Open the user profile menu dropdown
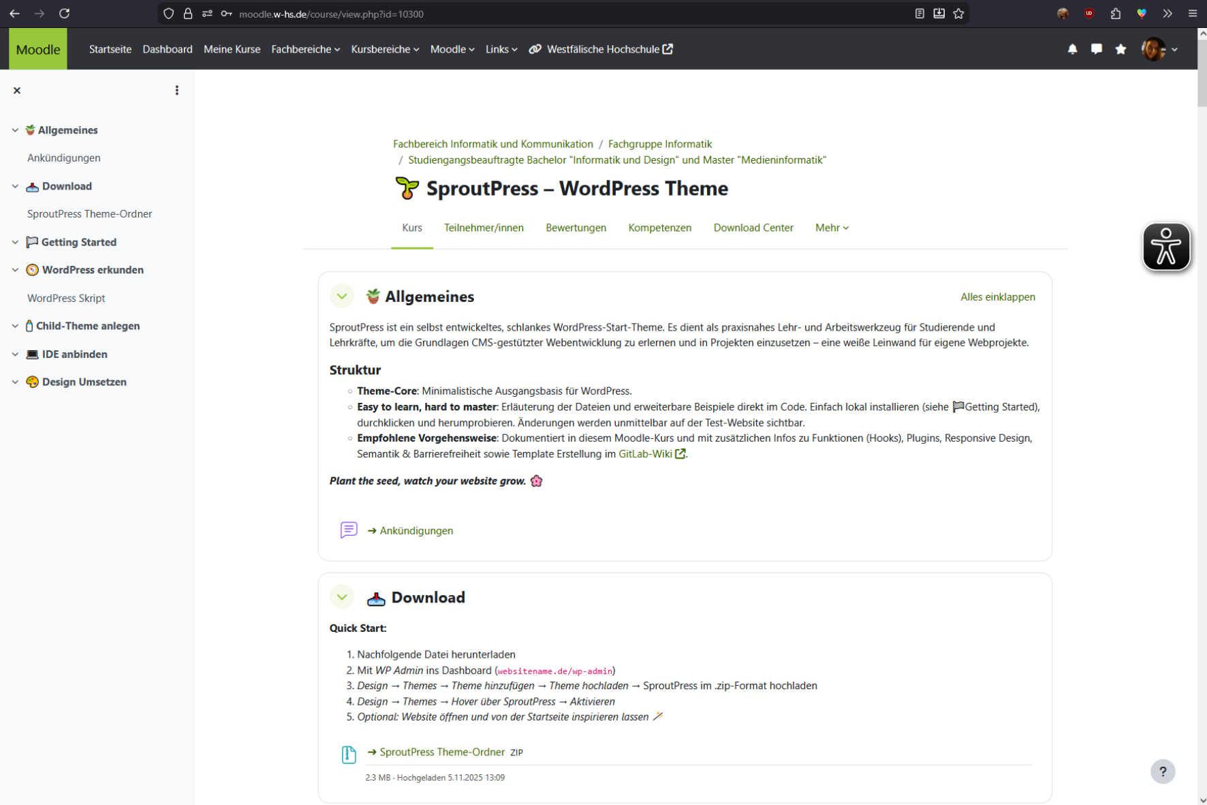 (1159, 49)
